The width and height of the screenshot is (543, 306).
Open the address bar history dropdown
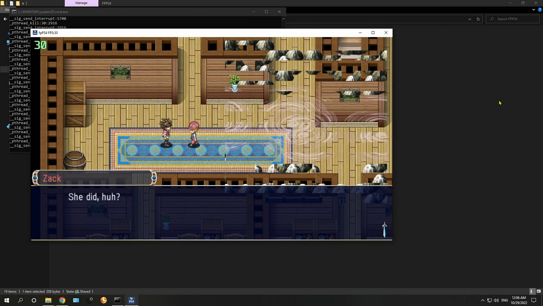470,19
